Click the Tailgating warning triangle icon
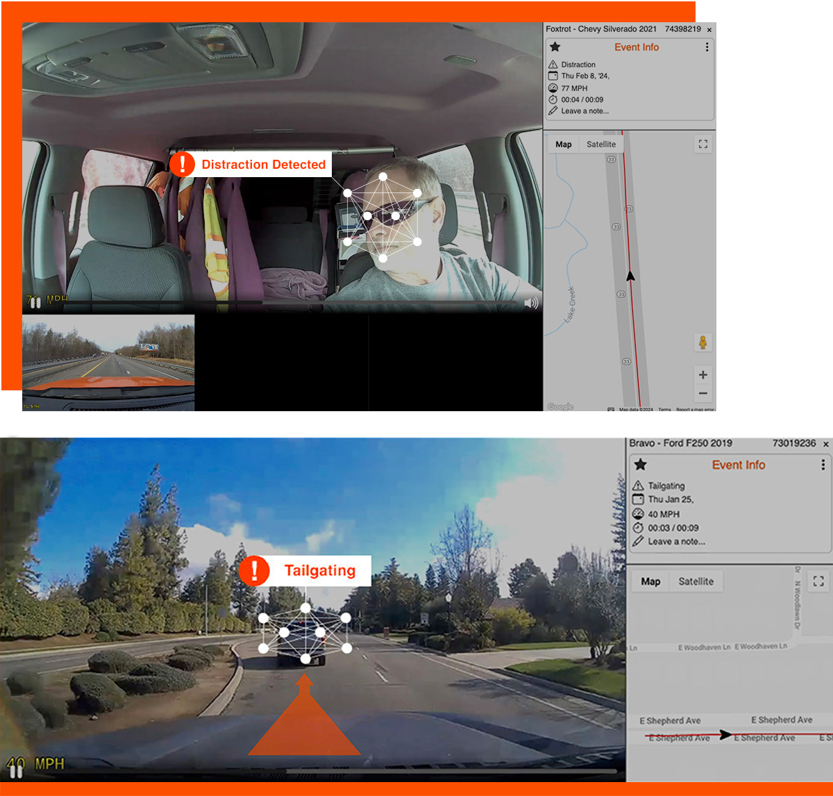 tap(640, 486)
